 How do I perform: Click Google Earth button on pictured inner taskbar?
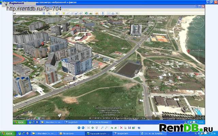click(x=76, y=122)
